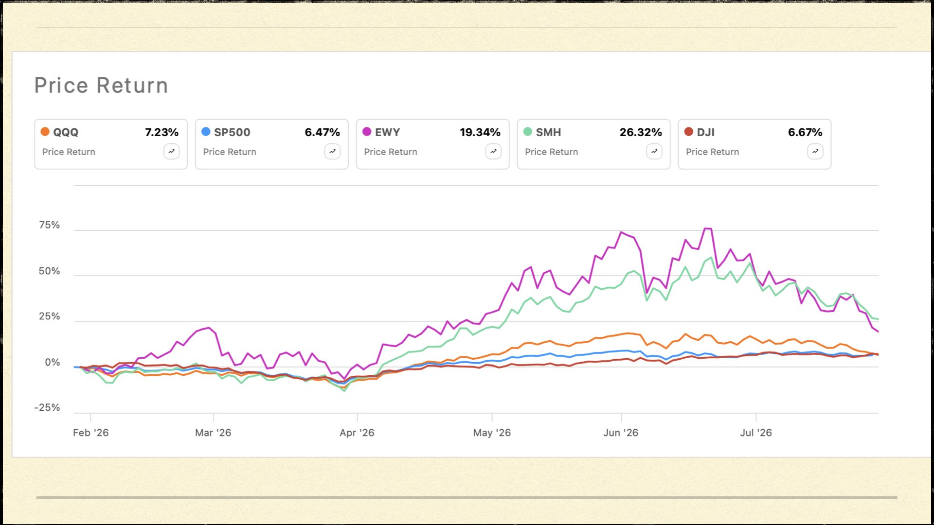Click the 26.32% SMH return value

click(641, 132)
